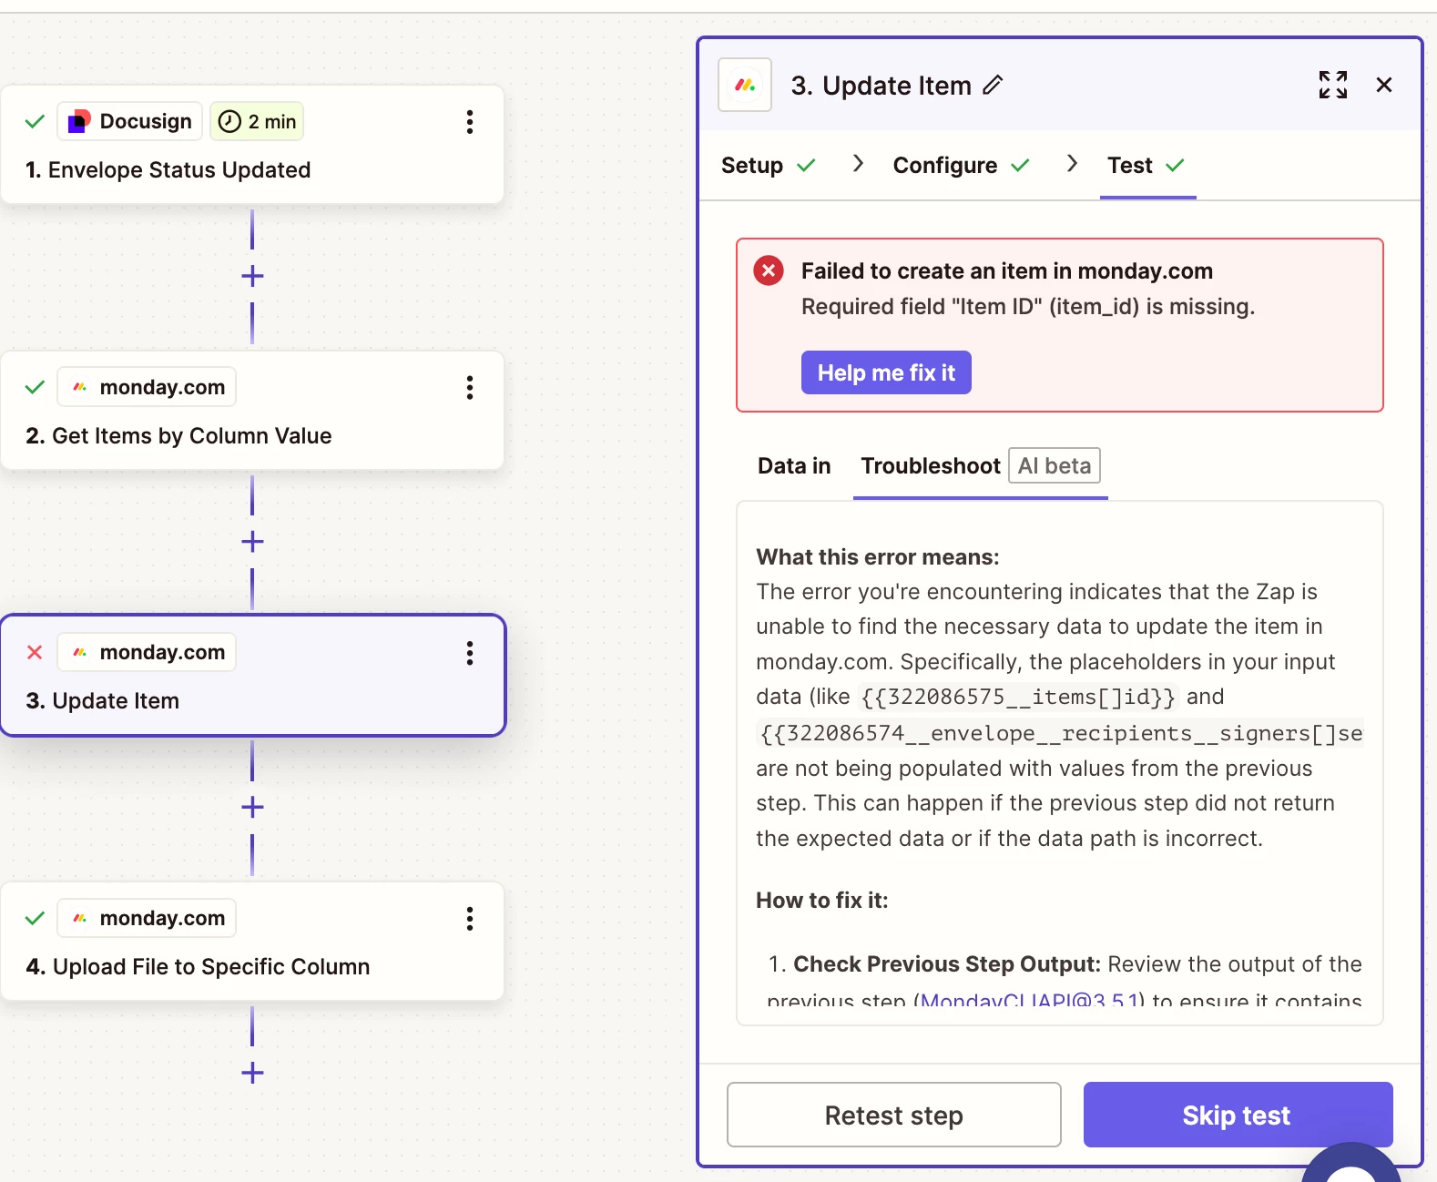
Task: Open three-dot menu for Get Items step
Action: 470,388
